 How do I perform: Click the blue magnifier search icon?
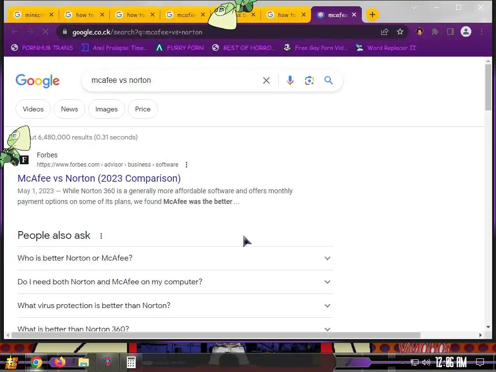pyautogui.click(x=328, y=80)
